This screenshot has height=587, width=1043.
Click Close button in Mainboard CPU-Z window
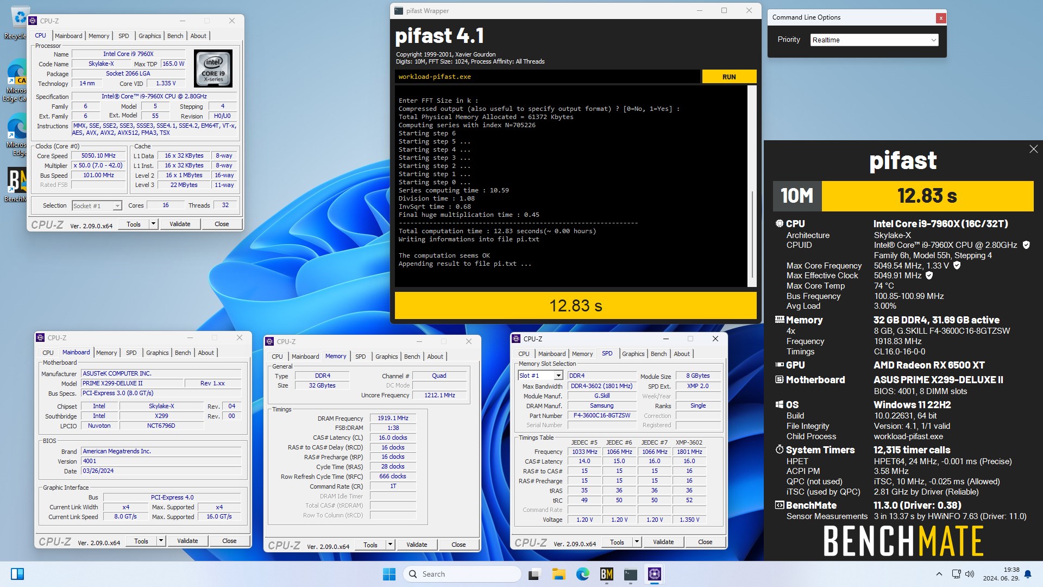pos(229,541)
